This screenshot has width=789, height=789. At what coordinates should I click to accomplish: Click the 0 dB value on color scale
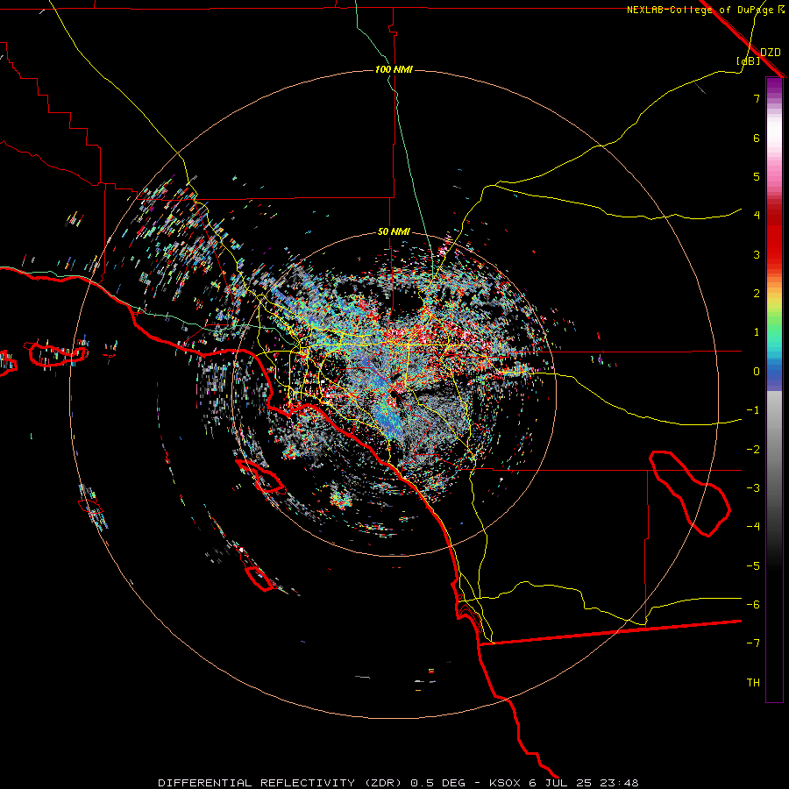click(757, 372)
